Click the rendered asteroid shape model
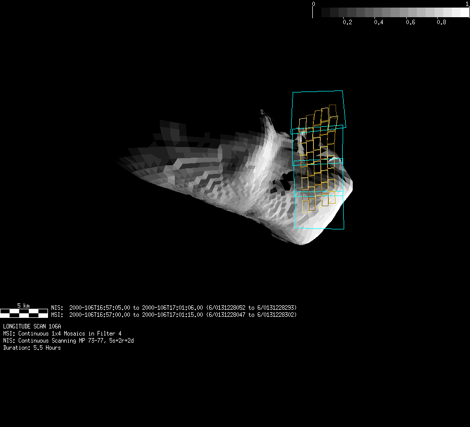 [x=234, y=177]
